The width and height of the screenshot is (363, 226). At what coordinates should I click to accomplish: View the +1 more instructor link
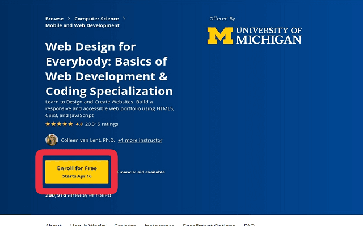140,140
